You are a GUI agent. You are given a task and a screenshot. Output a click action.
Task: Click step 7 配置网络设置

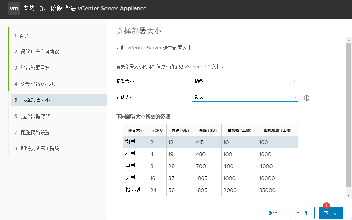(x=35, y=132)
